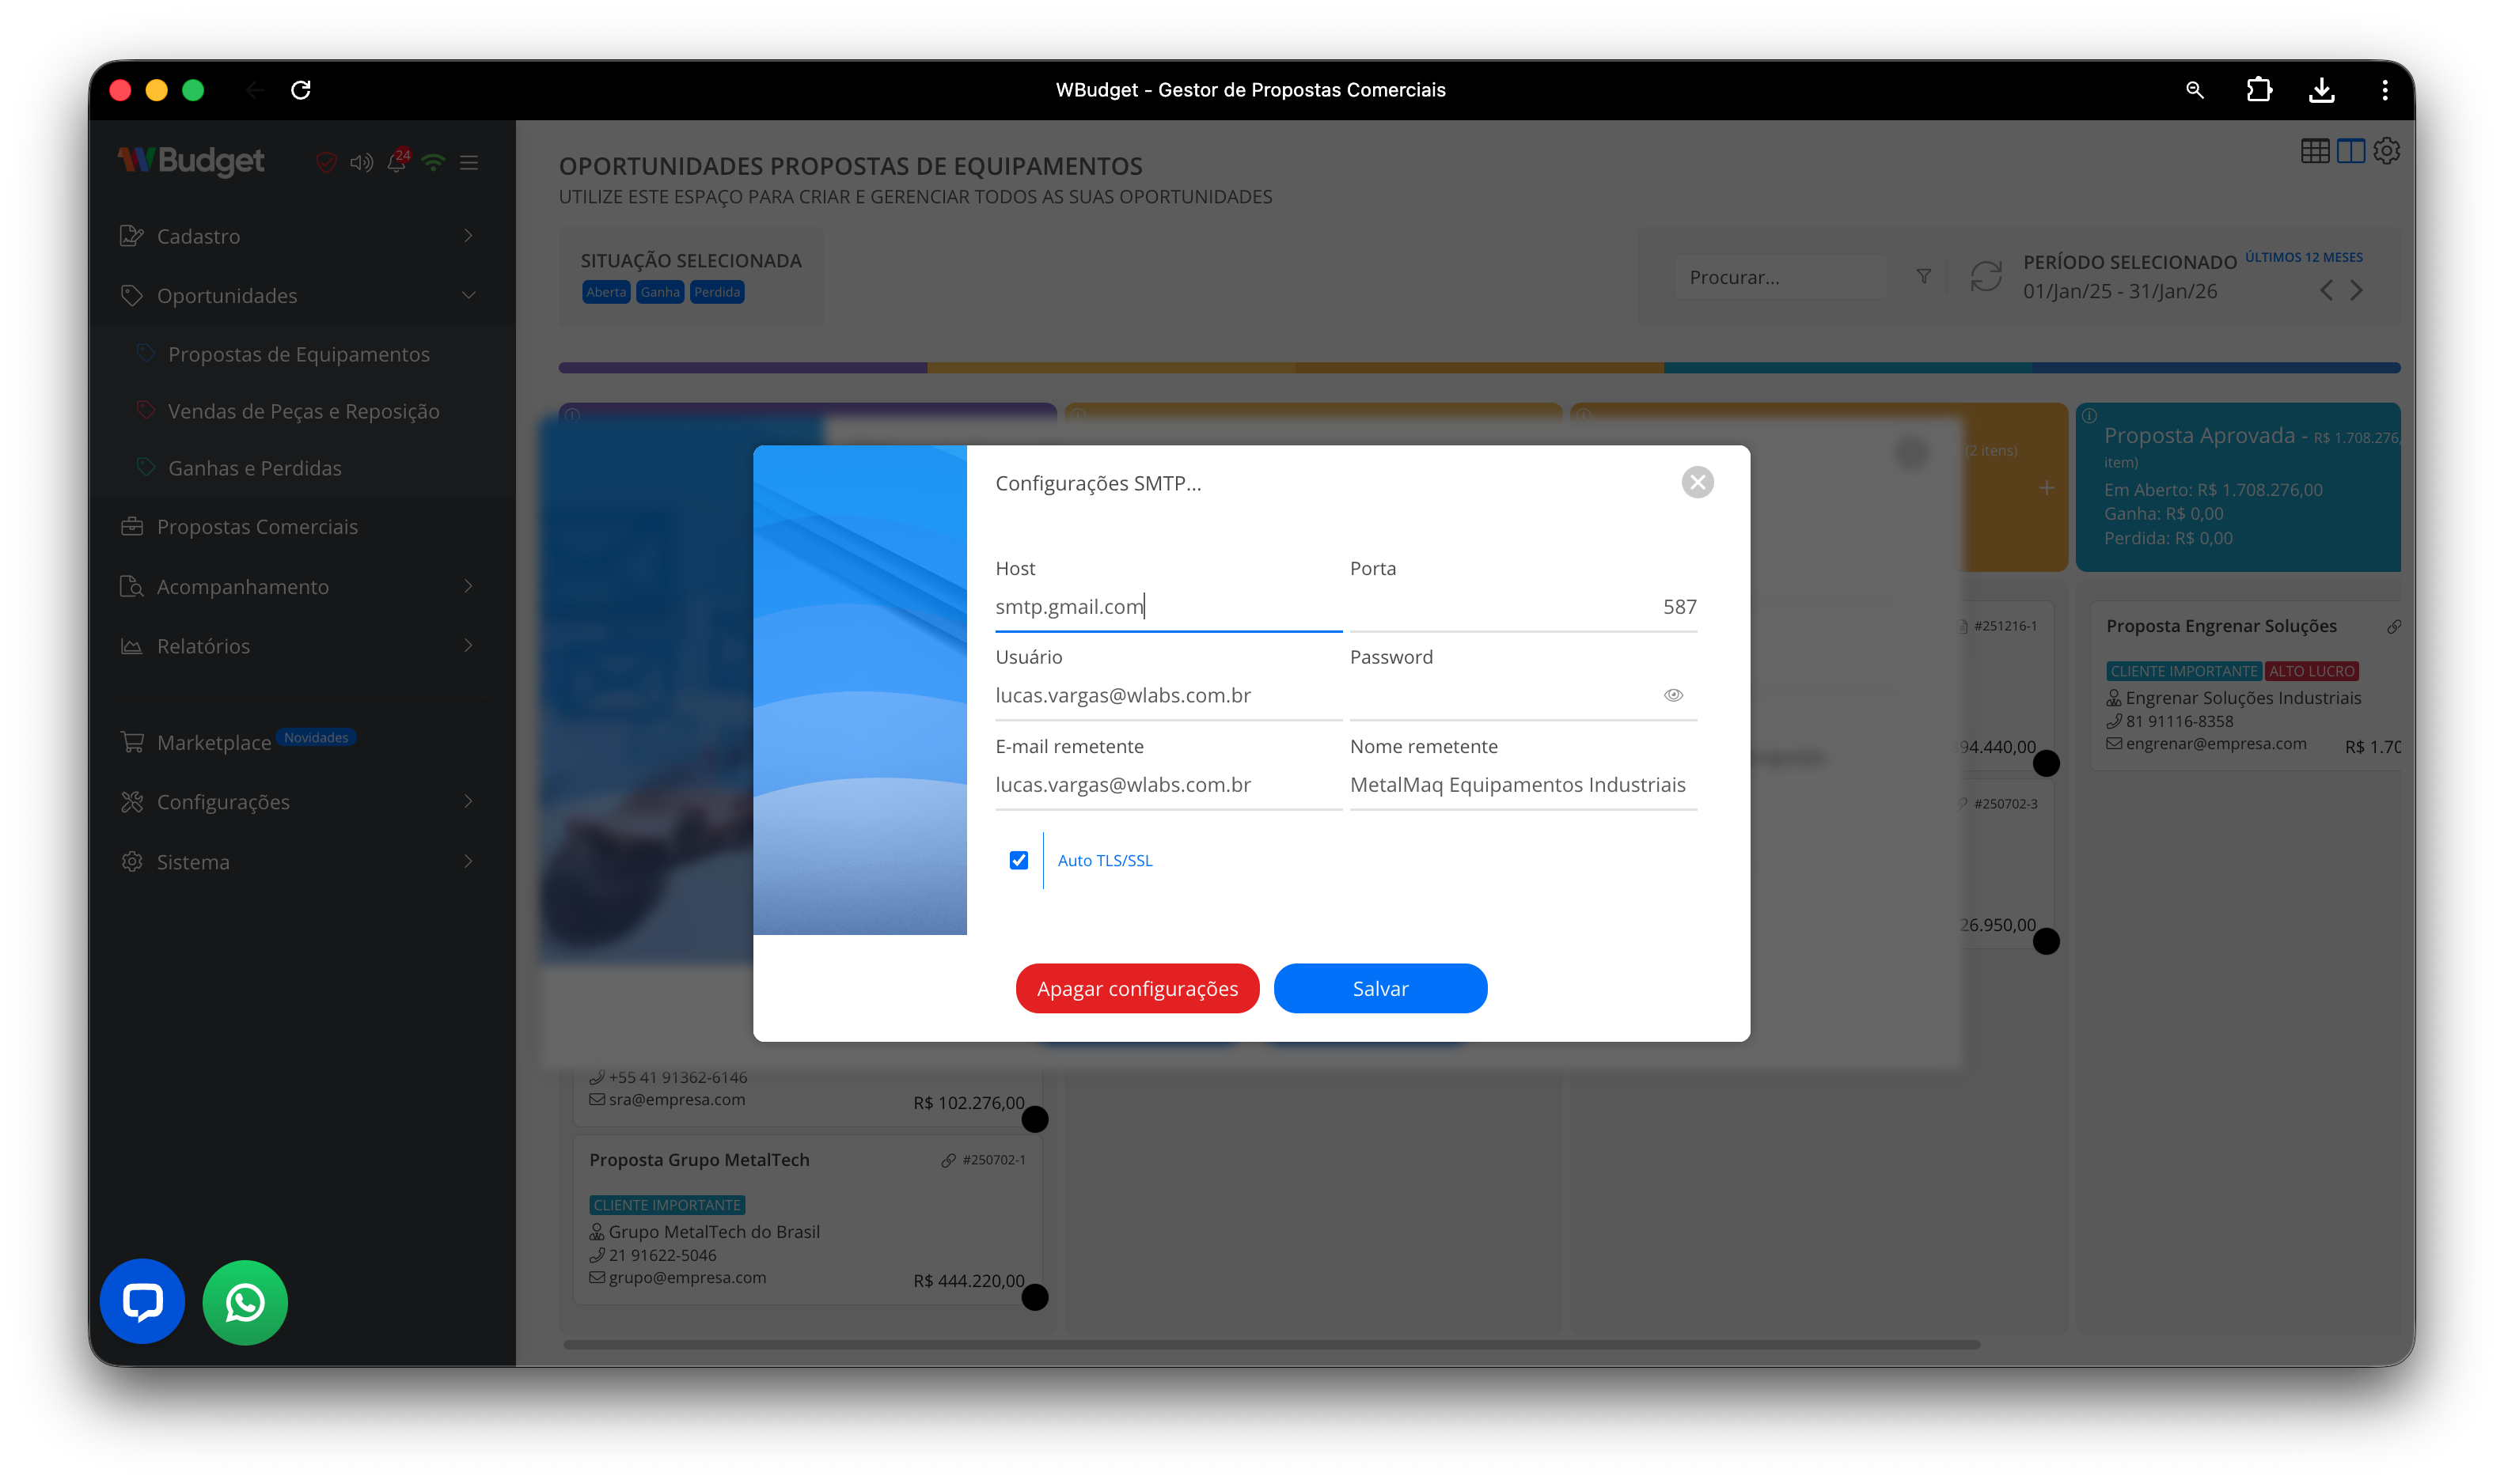The height and width of the screenshot is (1484, 2504).
Task: Mute sounds via the speaker icon
Action: click(361, 162)
